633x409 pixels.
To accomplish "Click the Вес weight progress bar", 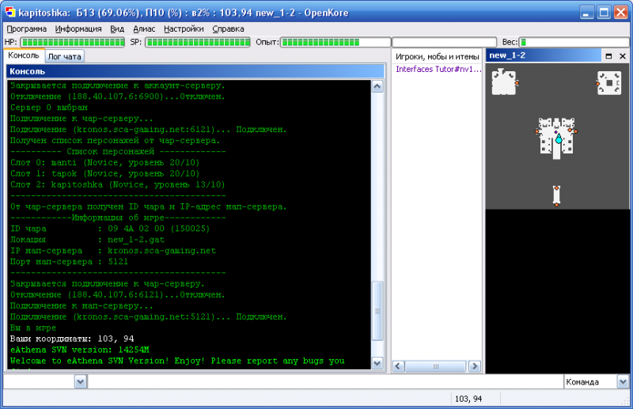I will (x=574, y=42).
